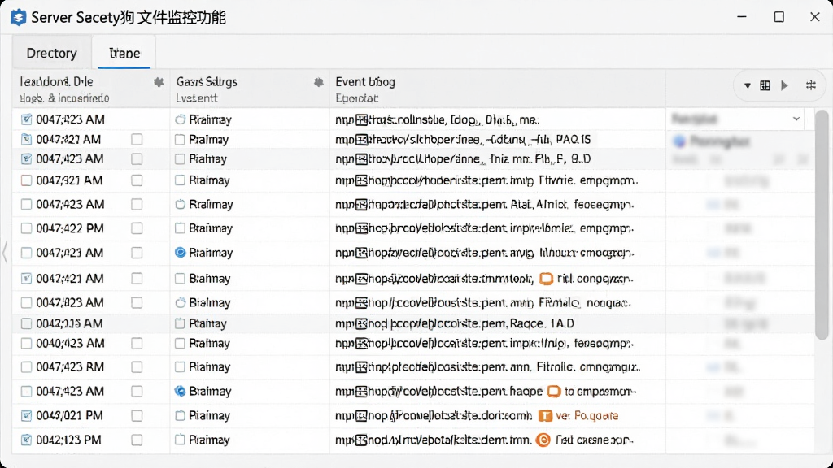Image resolution: width=833 pixels, height=468 pixels.
Task: Click the gear icon in first column header
Action: pyautogui.click(x=159, y=82)
